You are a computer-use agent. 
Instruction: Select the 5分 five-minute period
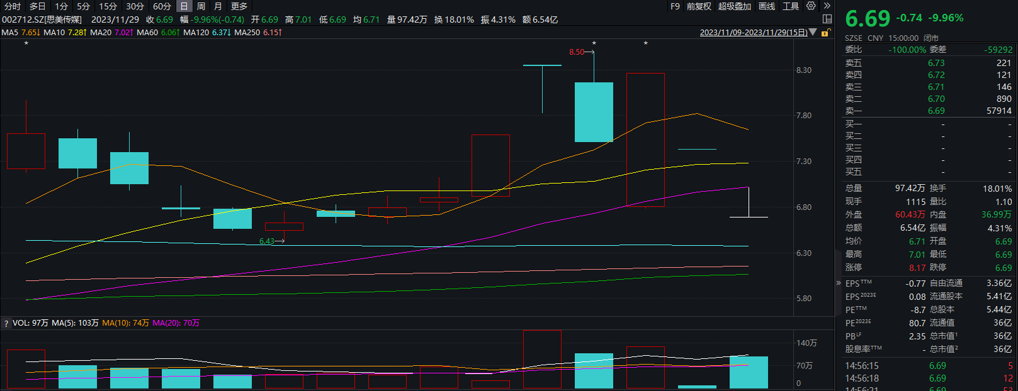click(x=83, y=6)
